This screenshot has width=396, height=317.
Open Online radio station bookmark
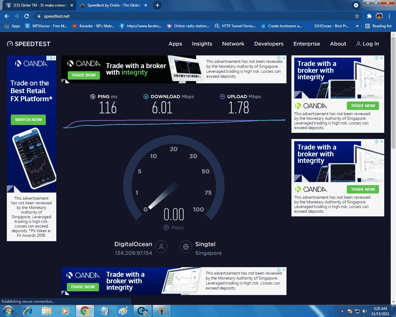point(188,26)
